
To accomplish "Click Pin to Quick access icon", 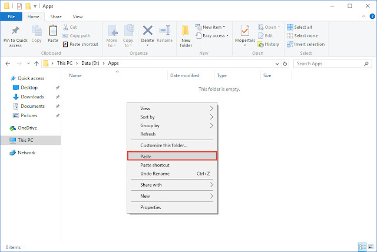I will point(15,31).
